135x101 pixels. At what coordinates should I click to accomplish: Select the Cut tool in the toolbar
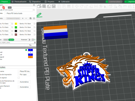coord(96,6)
